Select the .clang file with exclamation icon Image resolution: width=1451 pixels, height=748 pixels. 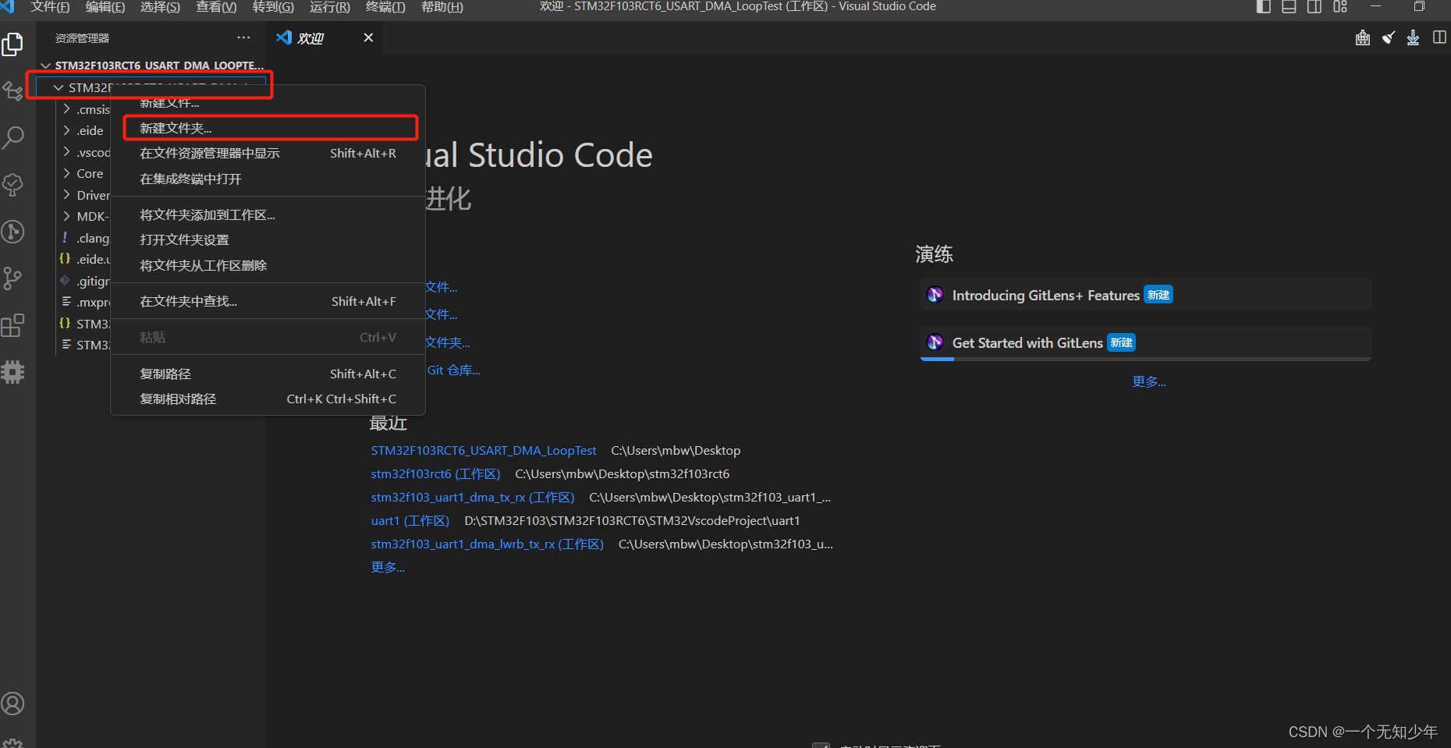(x=86, y=238)
